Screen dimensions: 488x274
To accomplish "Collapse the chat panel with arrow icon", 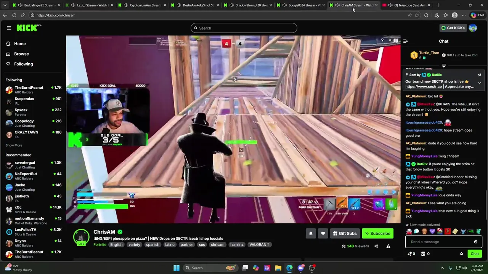I will tap(406, 41).
